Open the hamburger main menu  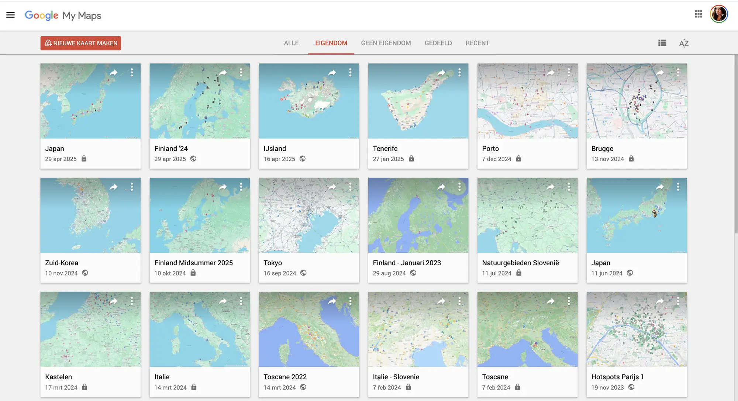[x=10, y=15]
